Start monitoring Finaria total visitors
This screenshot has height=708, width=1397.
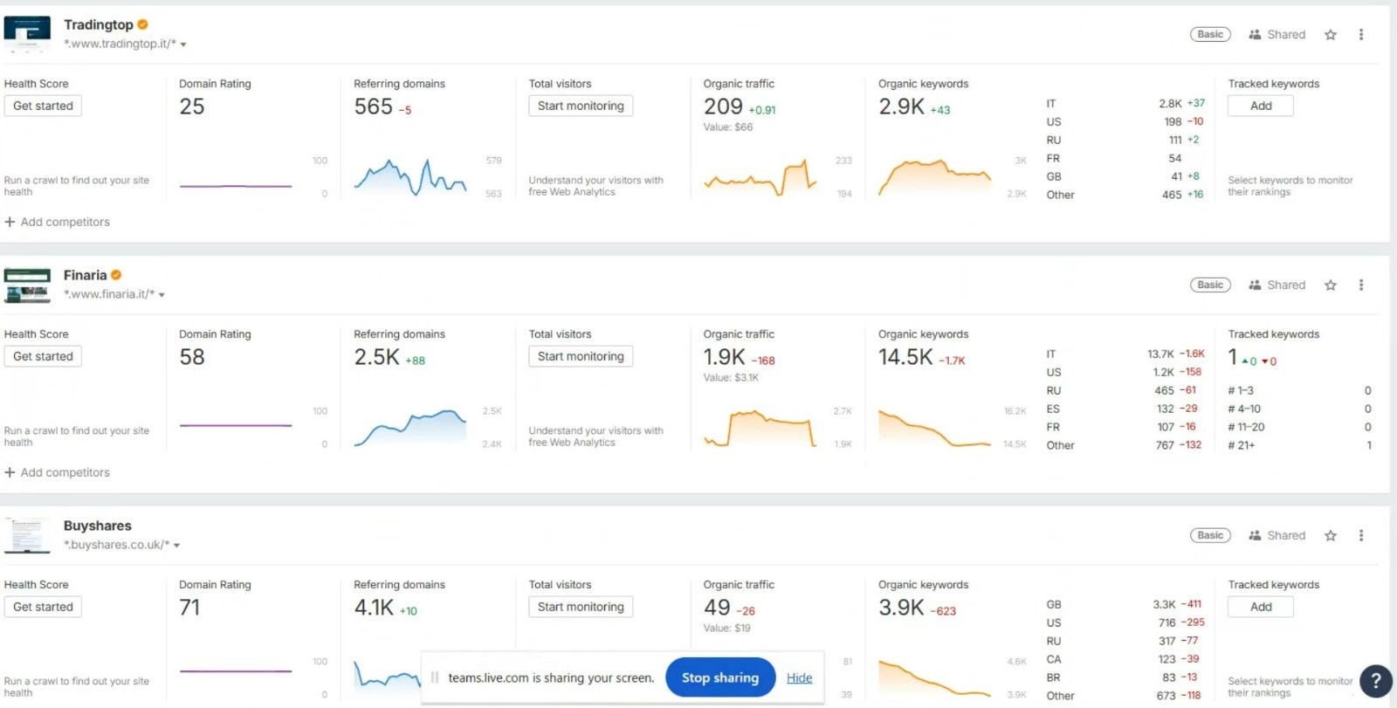(581, 357)
